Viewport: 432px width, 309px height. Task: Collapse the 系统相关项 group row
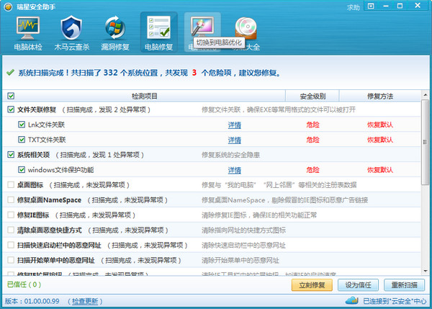pos(37,155)
